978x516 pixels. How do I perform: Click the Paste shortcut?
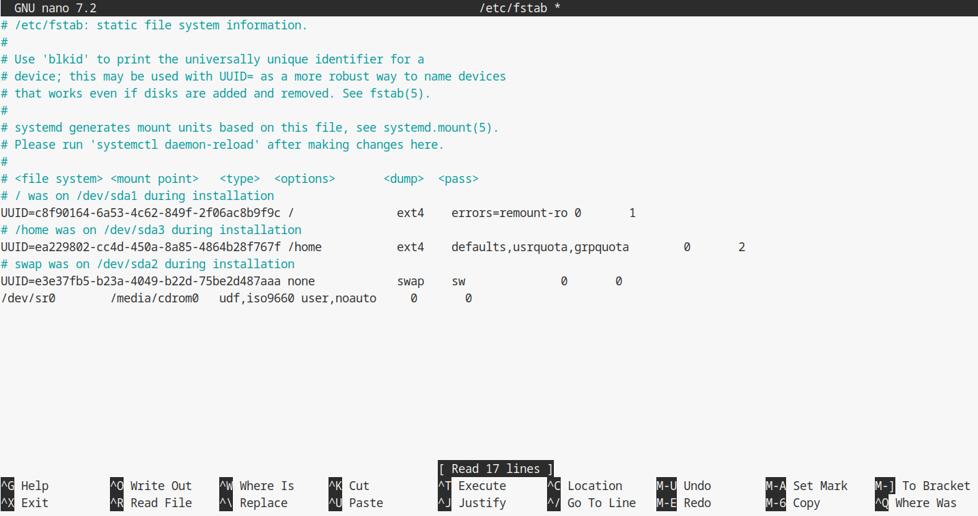coord(365,503)
